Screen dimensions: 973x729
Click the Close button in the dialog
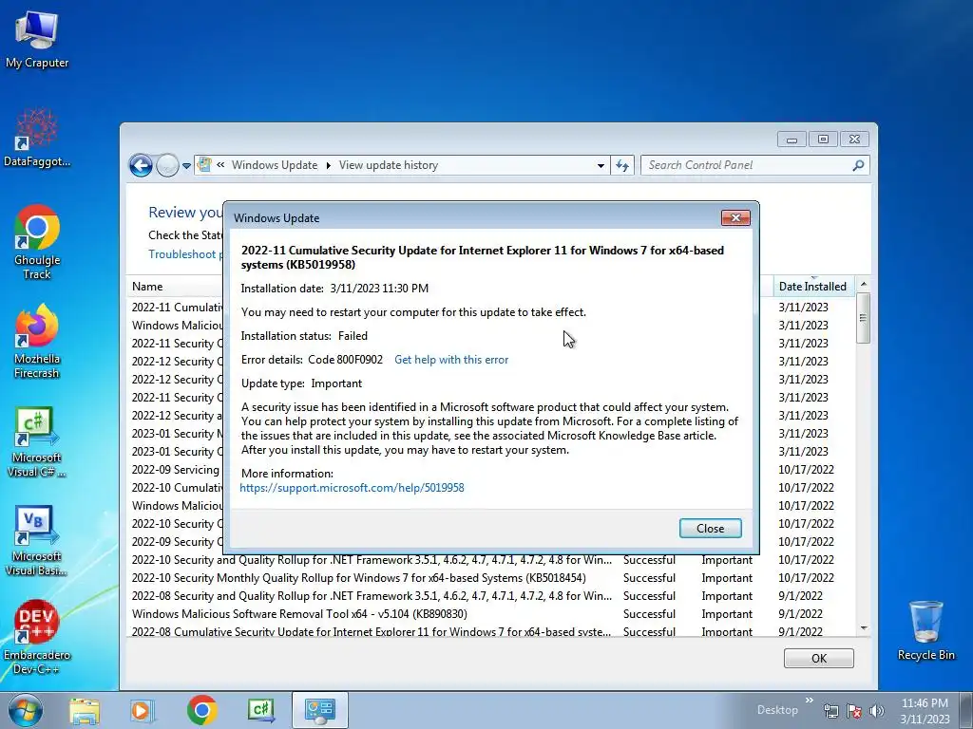tap(711, 528)
